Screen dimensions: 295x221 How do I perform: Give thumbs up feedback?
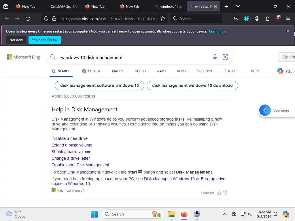pos(219,193)
